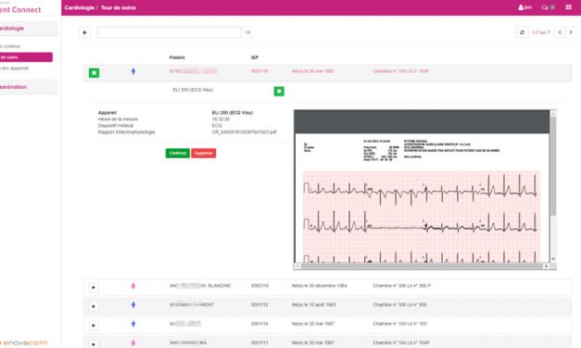This screenshot has width=581, height=348.
Task: Toggle green square beside ELI 350 ECG entry
Action: click(x=279, y=91)
